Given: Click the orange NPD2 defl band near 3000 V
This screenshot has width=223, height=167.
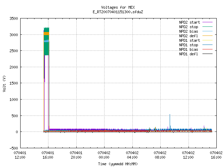Looking at the screenshot, I should tap(46, 34).
